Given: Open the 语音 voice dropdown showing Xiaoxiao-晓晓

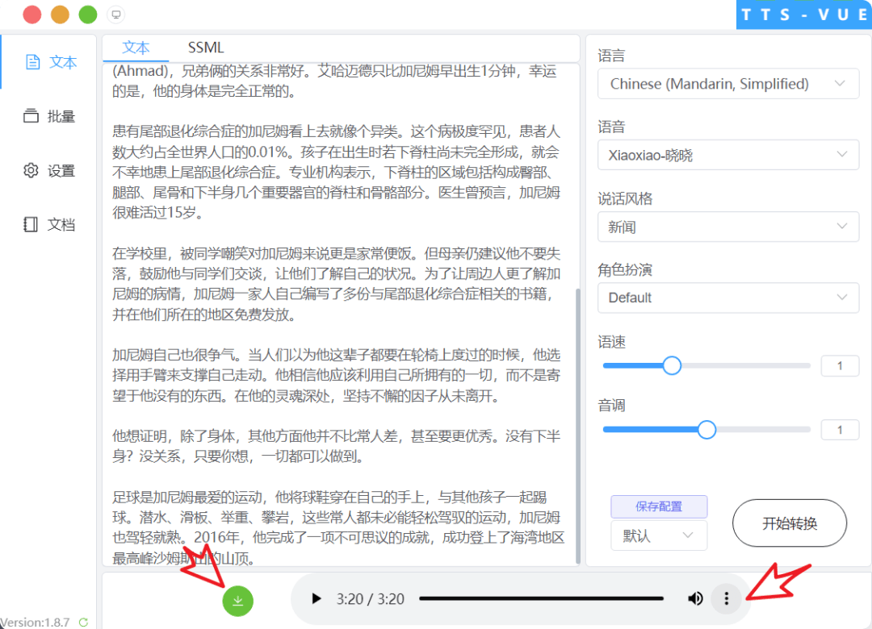Looking at the screenshot, I should coord(727,155).
